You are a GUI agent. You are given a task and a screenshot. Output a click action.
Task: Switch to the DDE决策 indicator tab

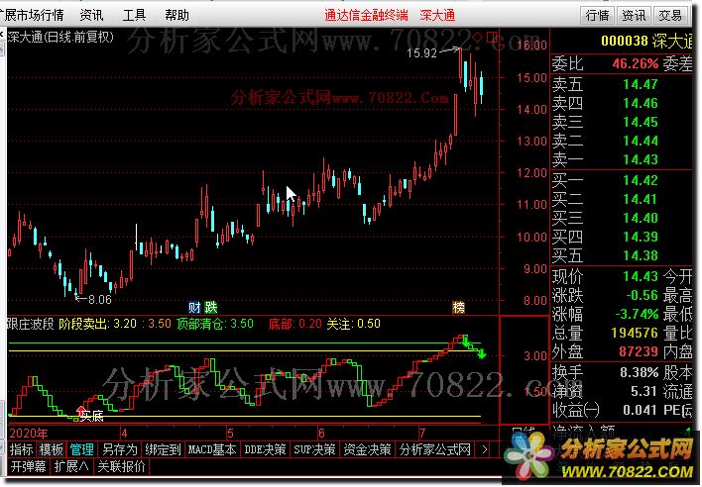click(x=265, y=449)
